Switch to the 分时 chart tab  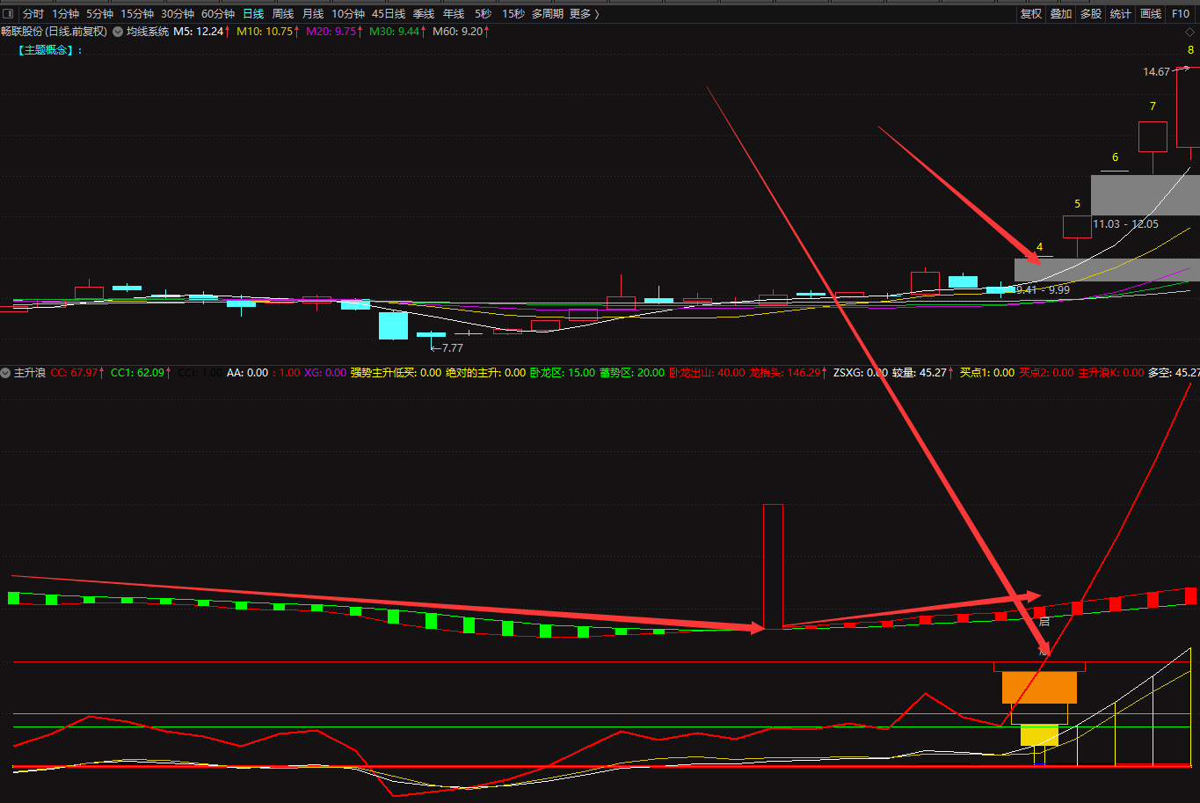(33, 14)
